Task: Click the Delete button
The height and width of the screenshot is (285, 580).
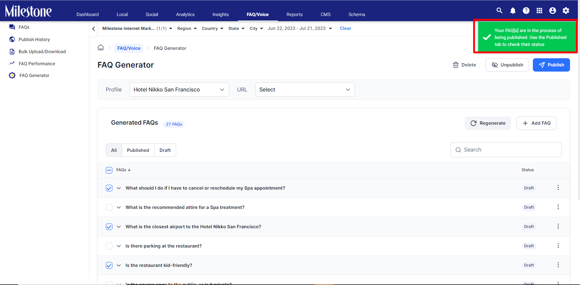Action: tap(465, 65)
